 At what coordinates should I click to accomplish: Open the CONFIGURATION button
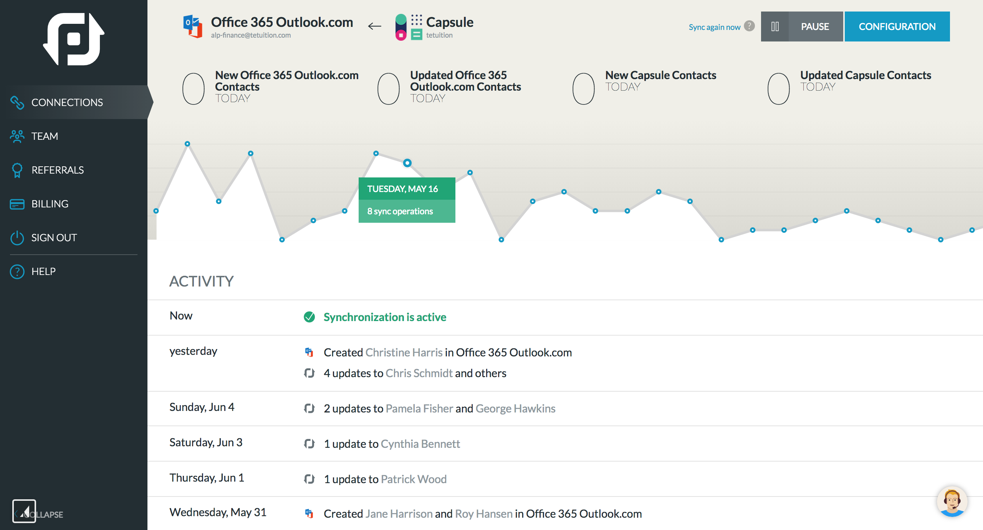pyautogui.click(x=897, y=26)
